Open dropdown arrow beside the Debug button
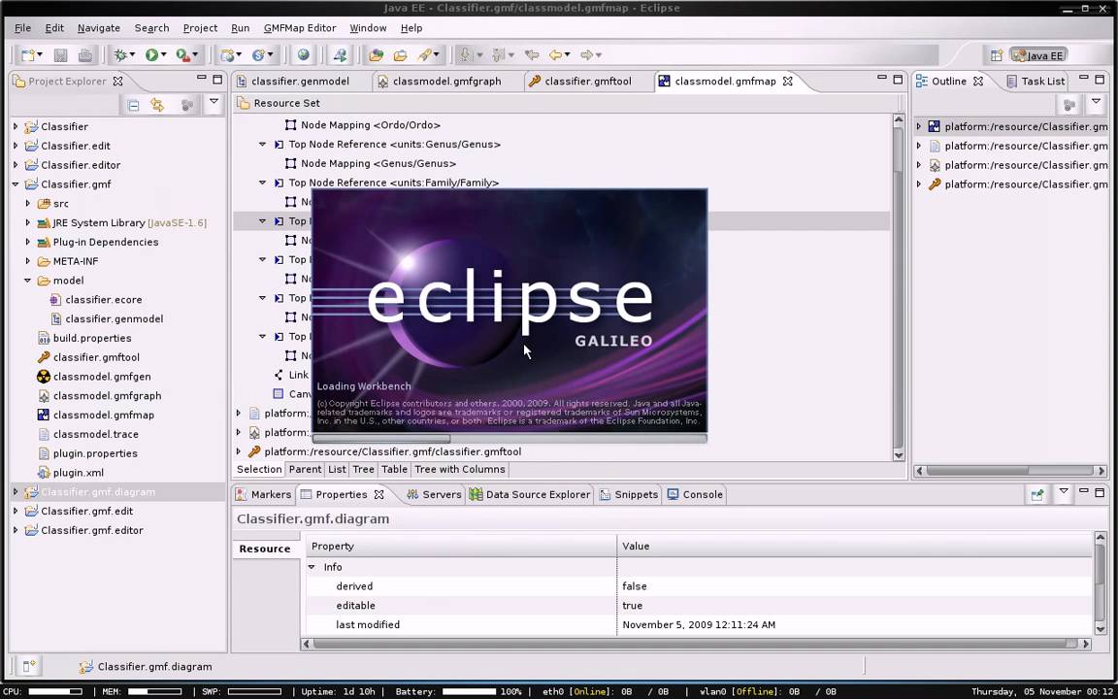Viewport: 1118px width, 699px height. 132,55
